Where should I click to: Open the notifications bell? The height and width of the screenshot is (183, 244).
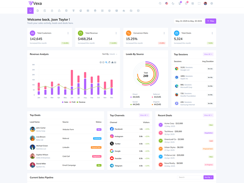click(186, 3)
